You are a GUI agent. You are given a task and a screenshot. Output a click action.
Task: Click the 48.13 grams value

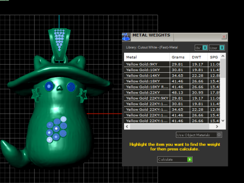coord(177,93)
